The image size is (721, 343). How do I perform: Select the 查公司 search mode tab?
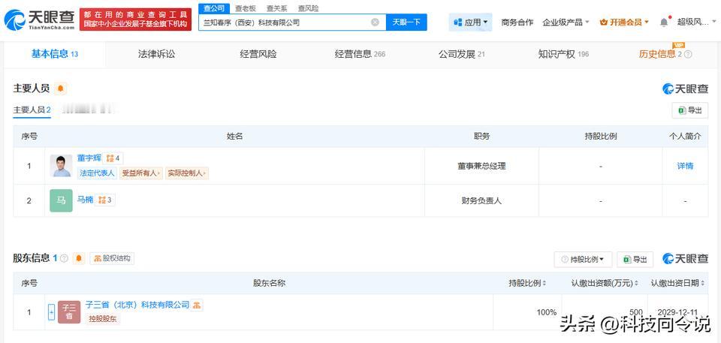click(x=214, y=8)
